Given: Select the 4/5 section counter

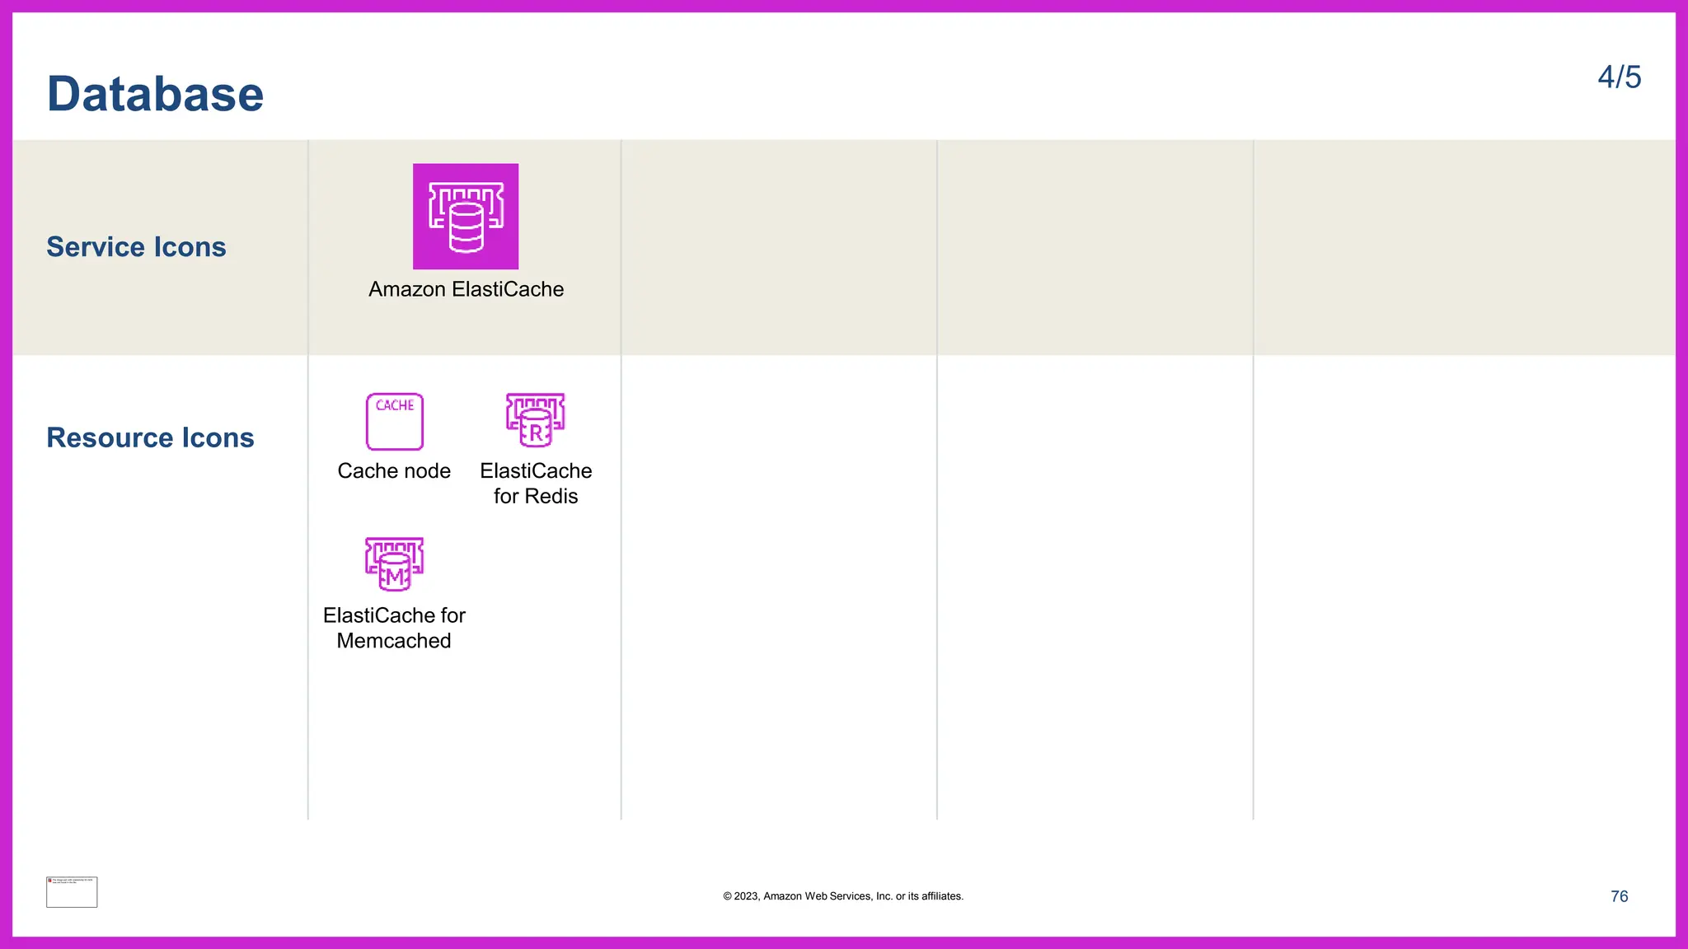Looking at the screenshot, I should (x=1620, y=77).
